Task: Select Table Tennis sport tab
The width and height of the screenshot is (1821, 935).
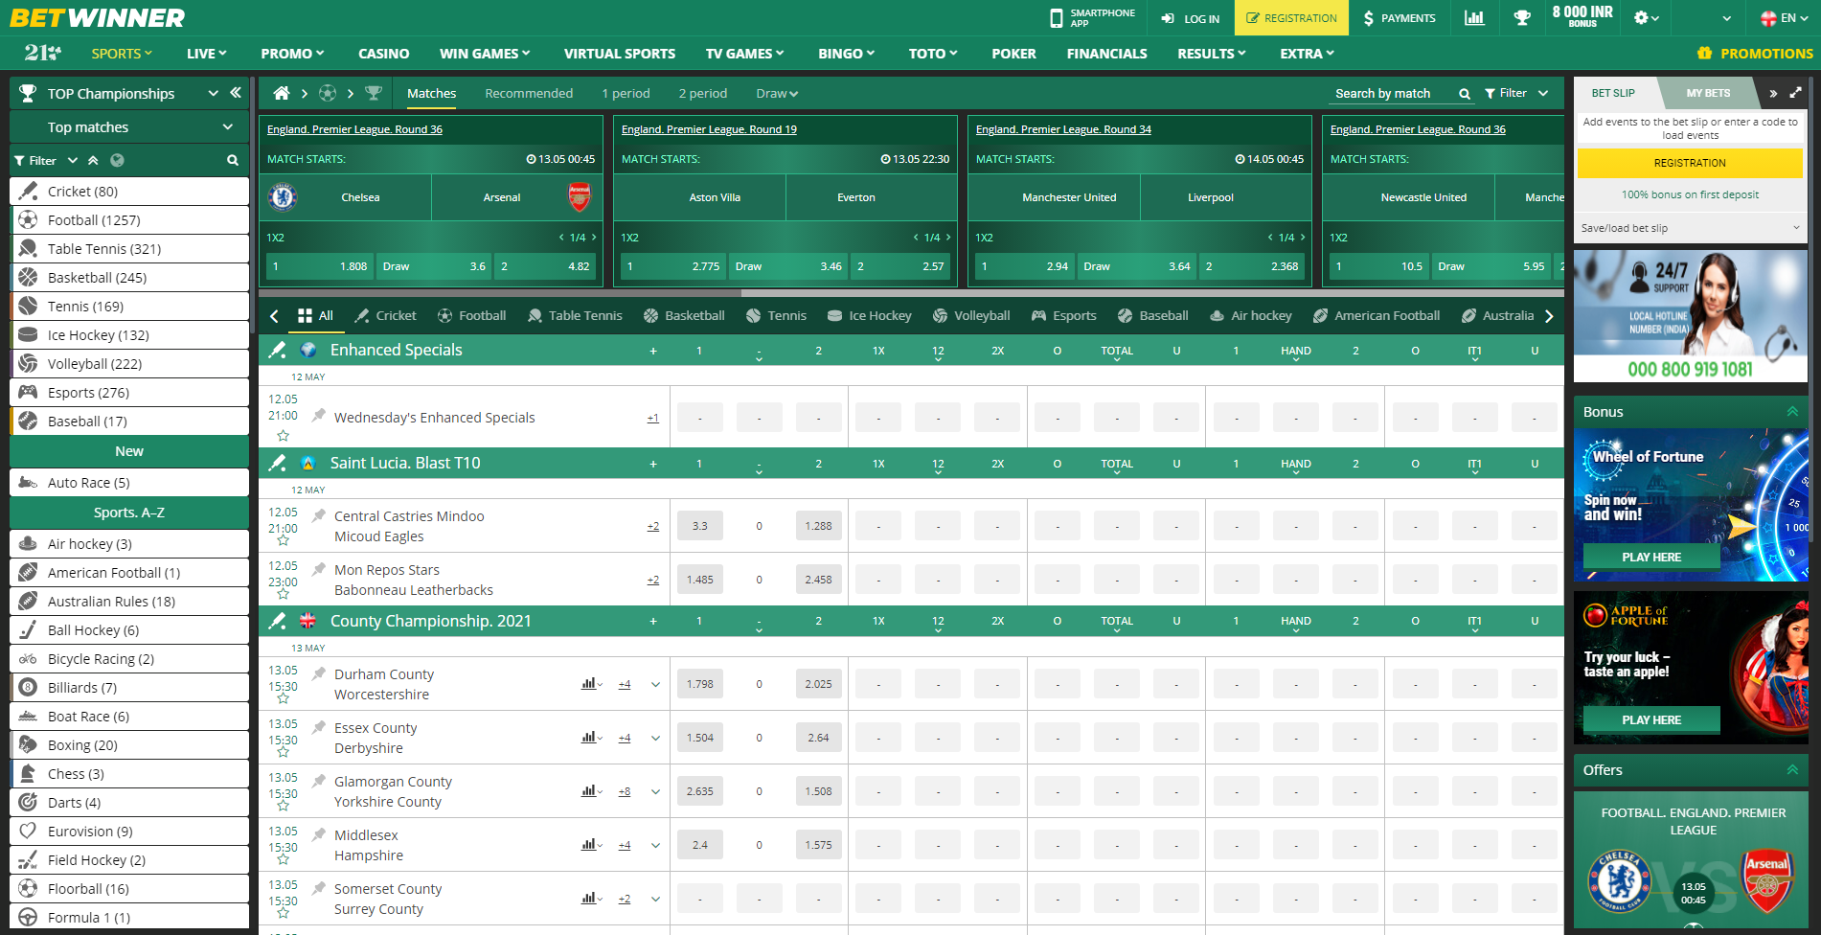Action: point(575,315)
